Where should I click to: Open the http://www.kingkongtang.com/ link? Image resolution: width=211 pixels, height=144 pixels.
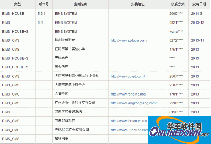(x=134, y=103)
